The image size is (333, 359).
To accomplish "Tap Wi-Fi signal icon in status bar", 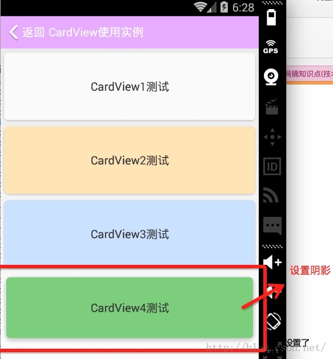I will pyautogui.click(x=200, y=7).
